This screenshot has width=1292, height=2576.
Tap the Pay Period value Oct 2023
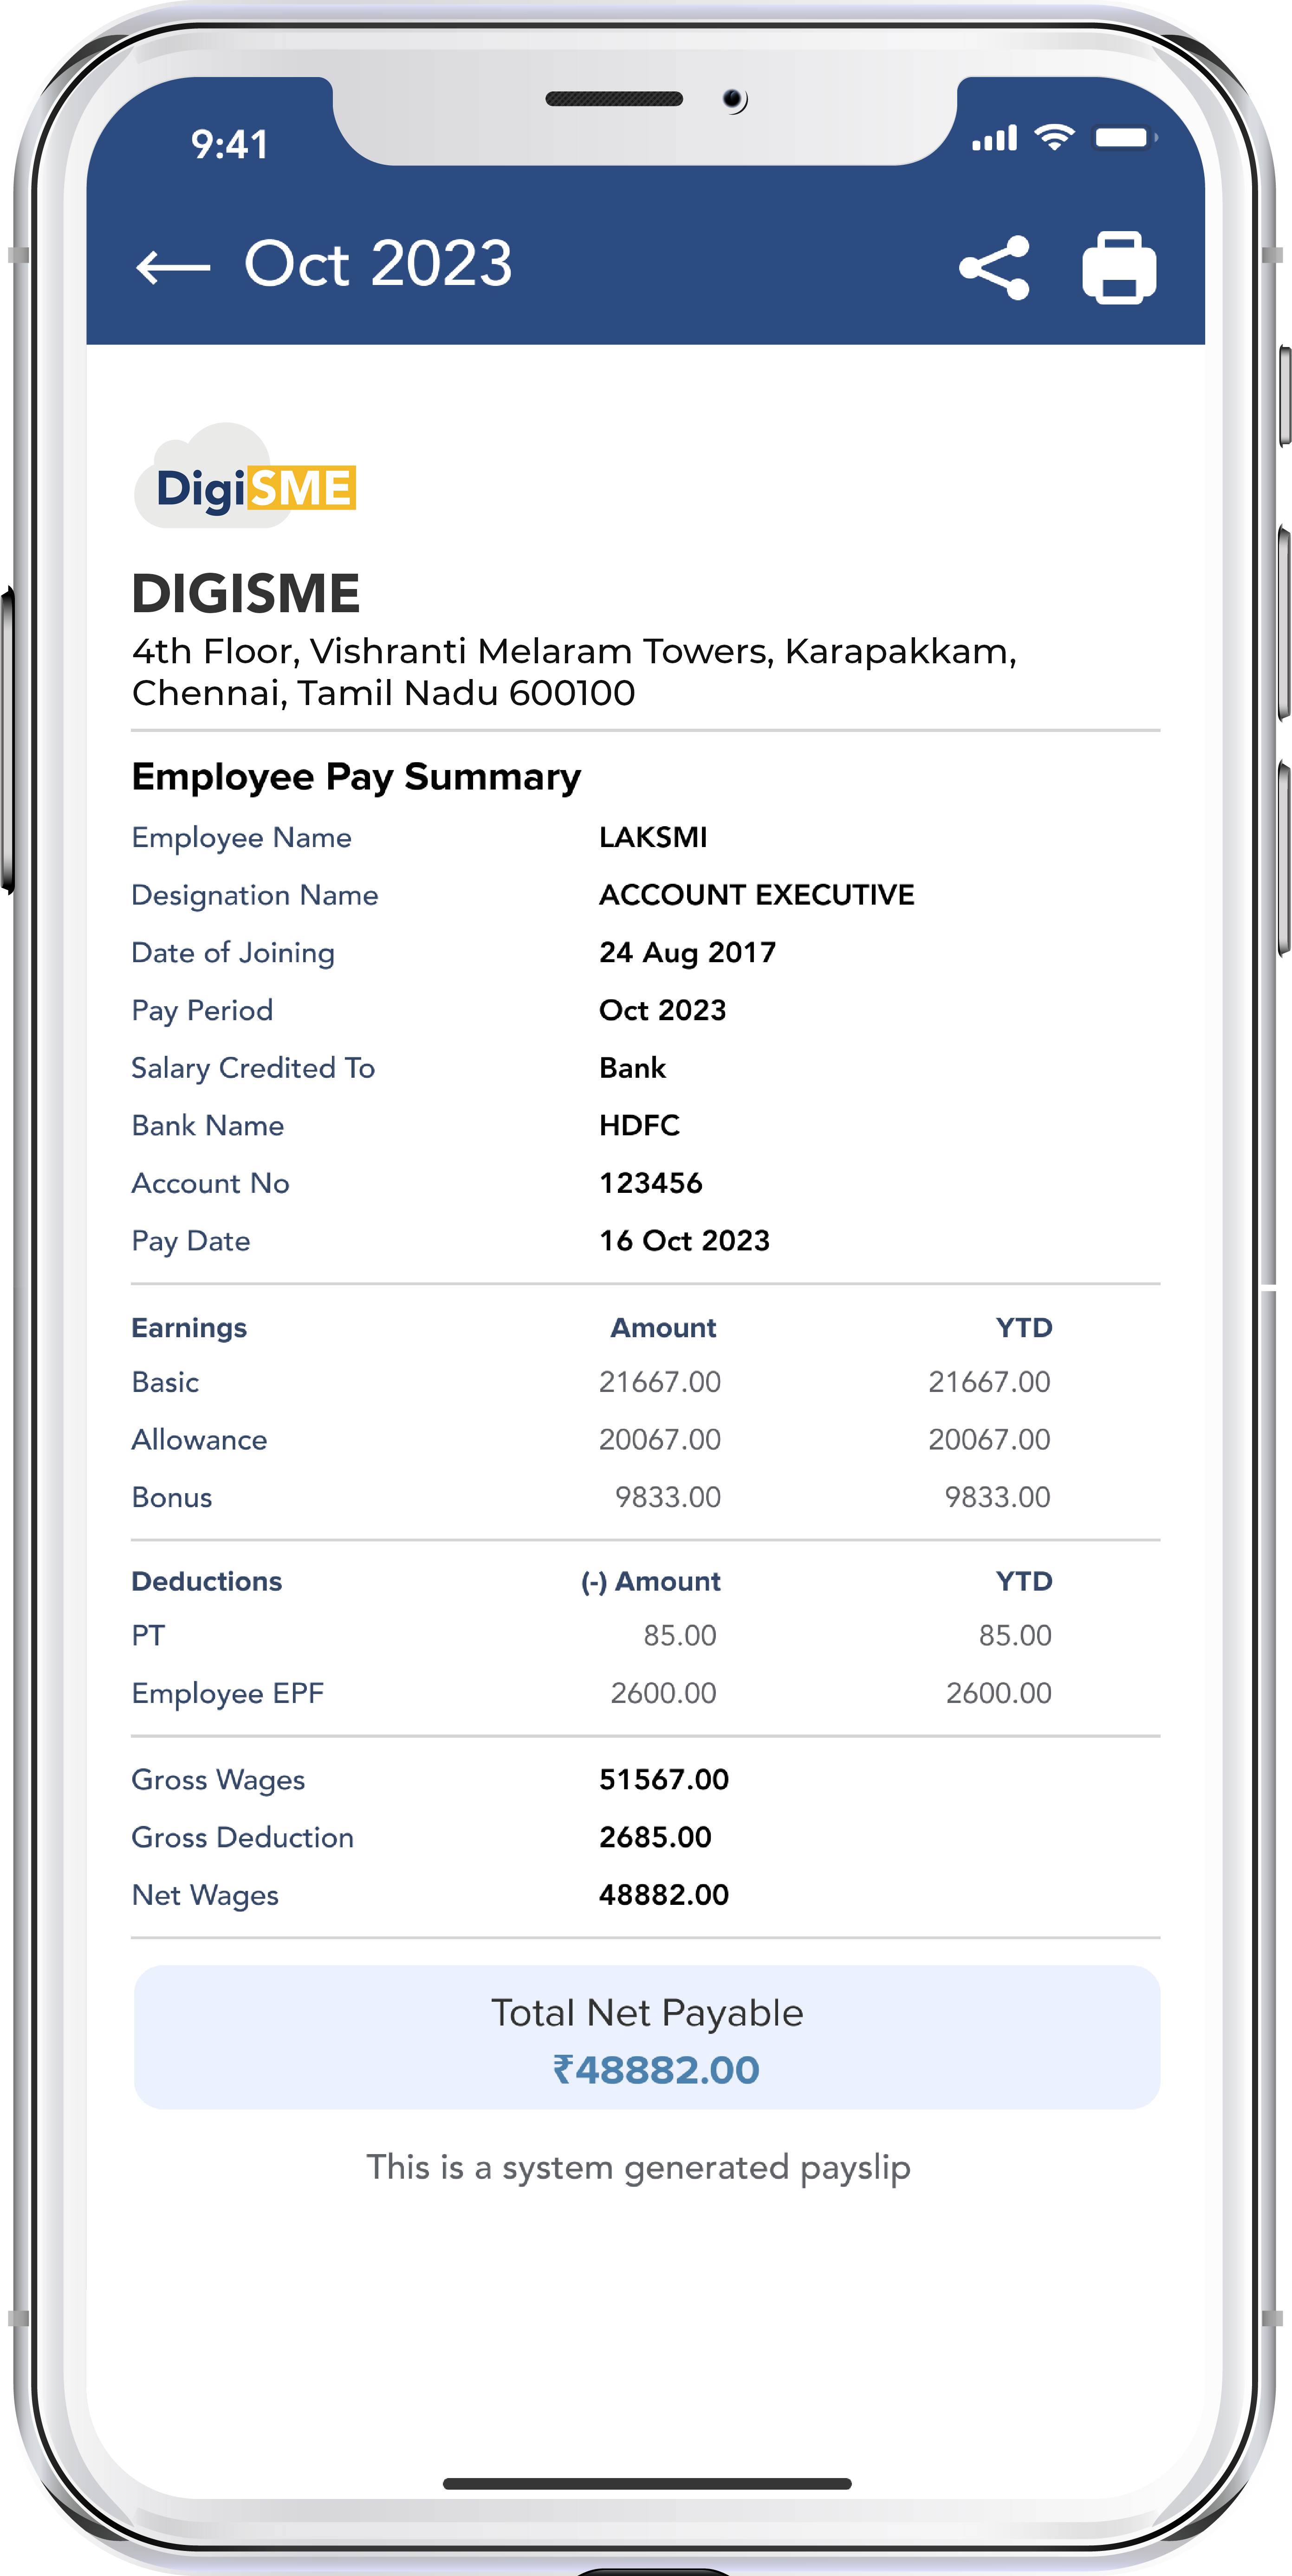click(x=663, y=1010)
